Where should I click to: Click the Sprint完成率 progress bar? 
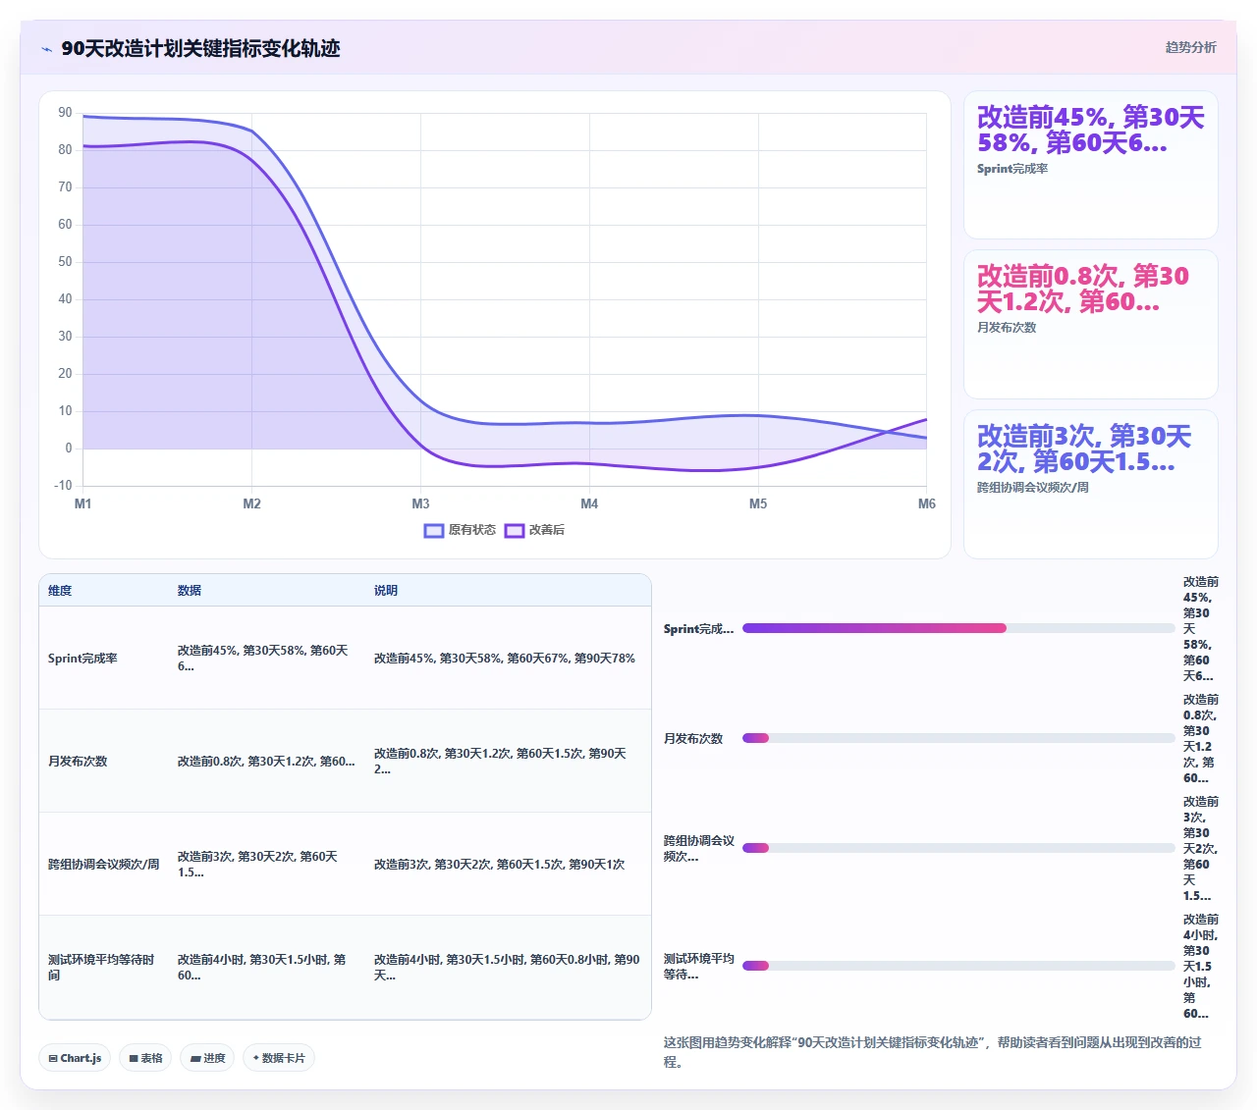tap(958, 628)
